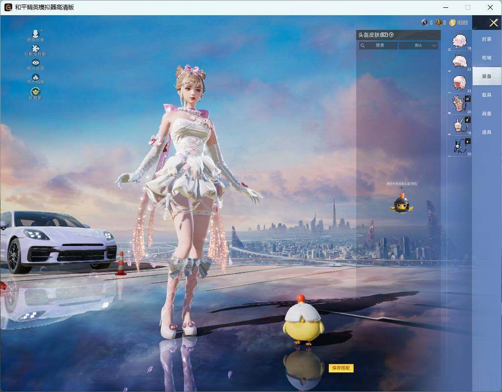
Task: Open the 收藏家 collector badge icon
Action: point(36,93)
